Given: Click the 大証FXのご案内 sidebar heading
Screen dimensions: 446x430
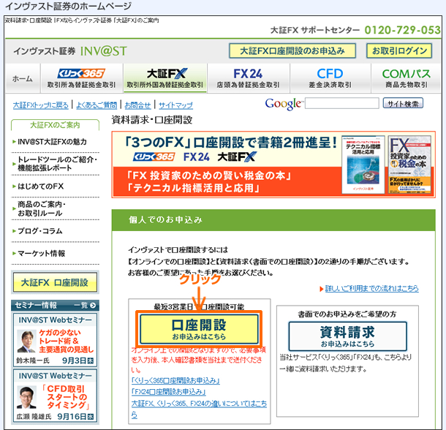Looking at the screenshot, I should click(x=55, y=125).
